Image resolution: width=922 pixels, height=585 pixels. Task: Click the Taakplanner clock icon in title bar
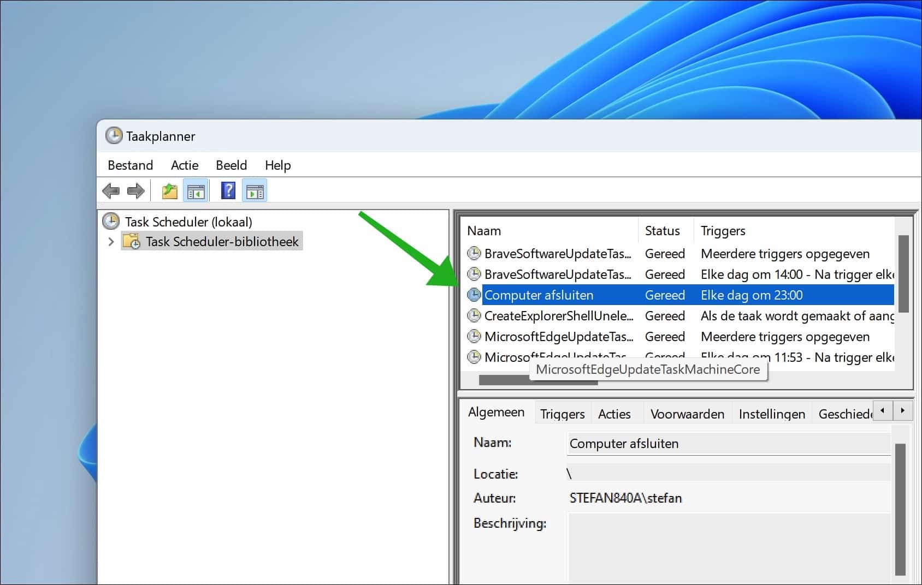coord(115,136)
